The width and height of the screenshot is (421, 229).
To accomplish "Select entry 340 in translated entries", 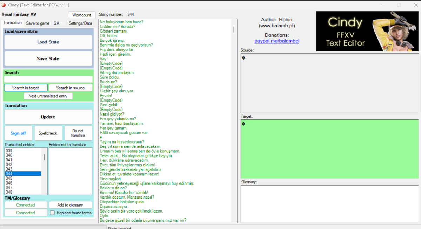I will pyautogui.click(x=23, y=155).
